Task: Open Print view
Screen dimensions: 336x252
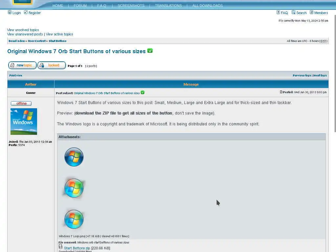Action: 16,75
